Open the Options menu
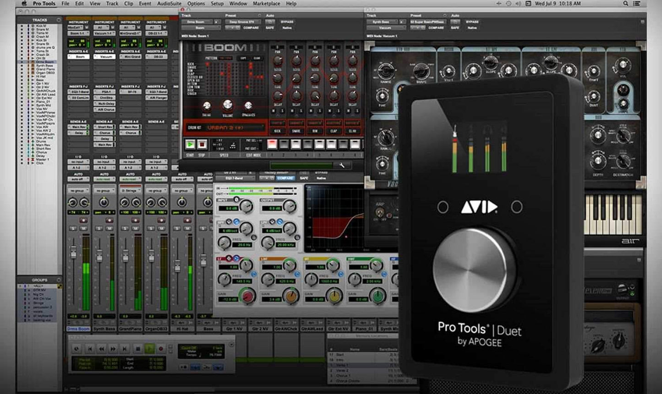The image size is (662, 394). pos(196,4)
